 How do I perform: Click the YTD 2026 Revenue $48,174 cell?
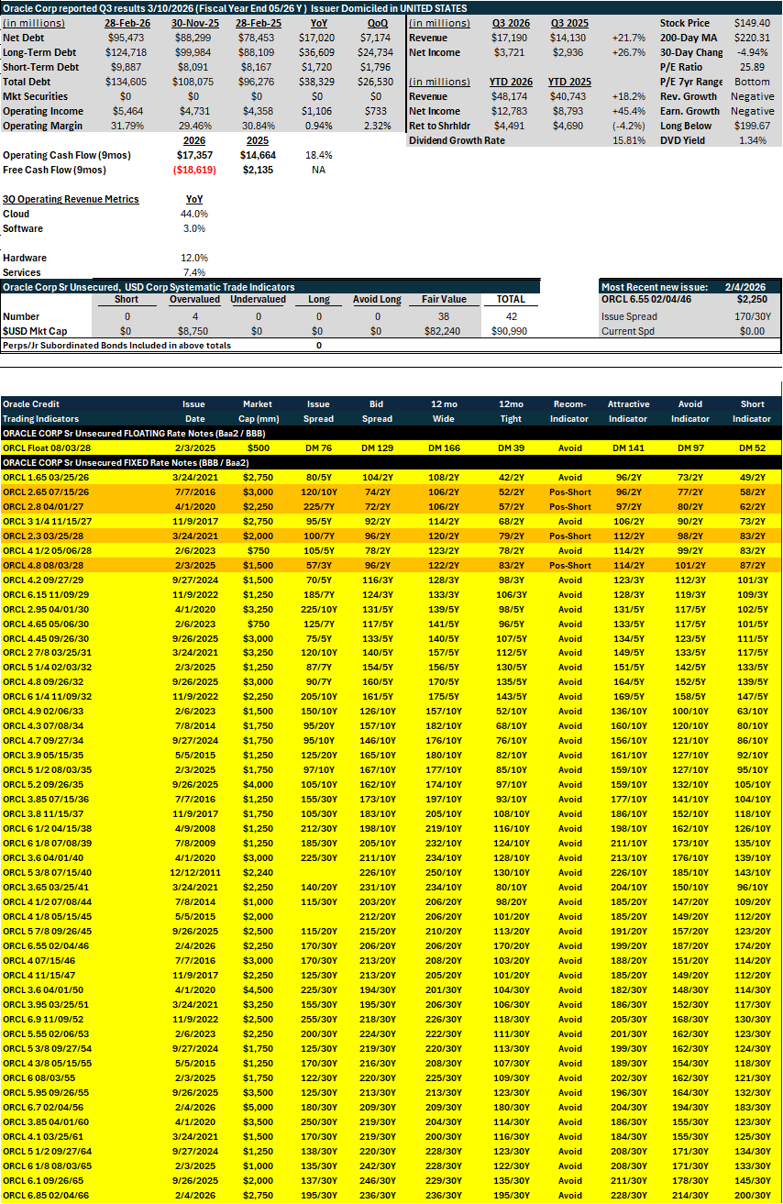(512, 96)
